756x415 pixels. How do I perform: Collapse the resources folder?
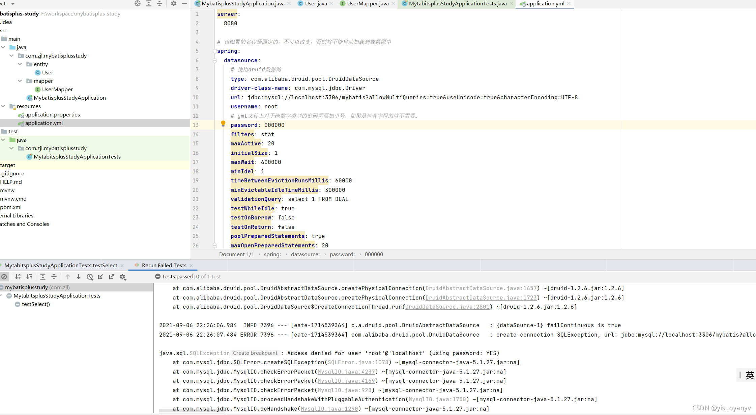3,106
